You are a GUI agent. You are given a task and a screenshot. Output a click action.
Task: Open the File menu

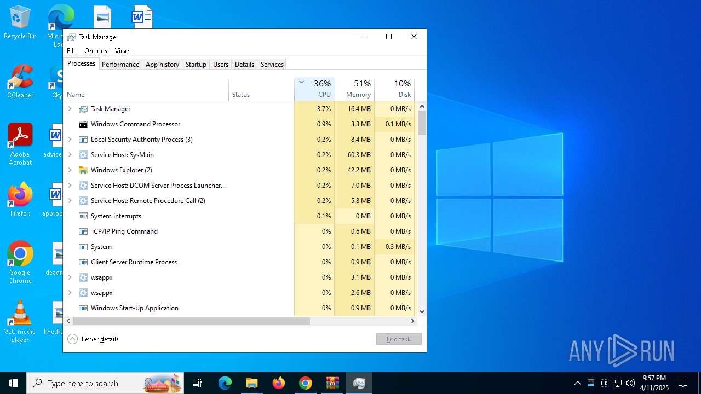[x=72, y=51]
